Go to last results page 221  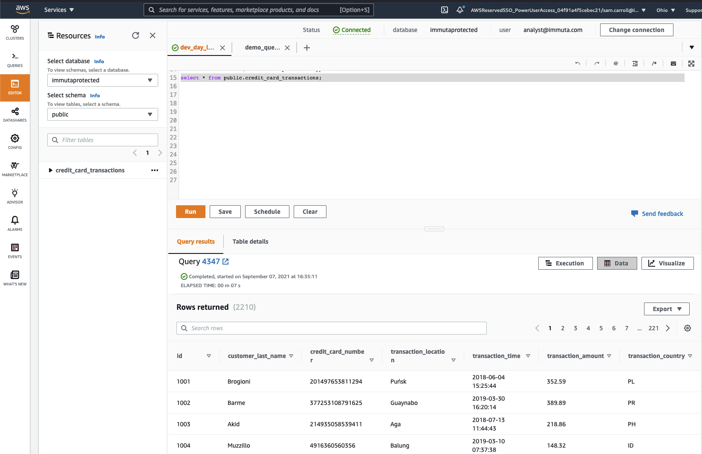(653, 328)
